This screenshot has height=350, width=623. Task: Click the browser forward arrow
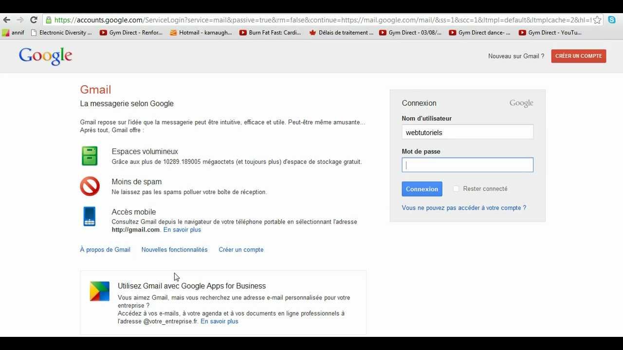pos(20,20)
